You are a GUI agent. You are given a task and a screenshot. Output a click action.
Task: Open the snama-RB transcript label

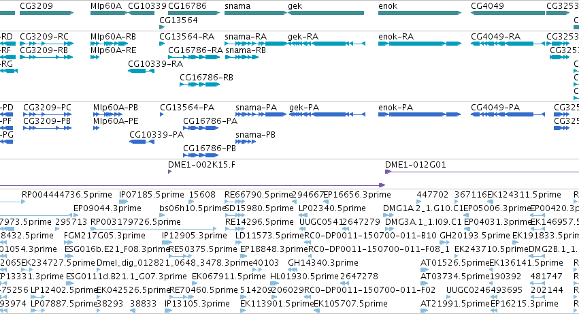(x=246, y=50)
